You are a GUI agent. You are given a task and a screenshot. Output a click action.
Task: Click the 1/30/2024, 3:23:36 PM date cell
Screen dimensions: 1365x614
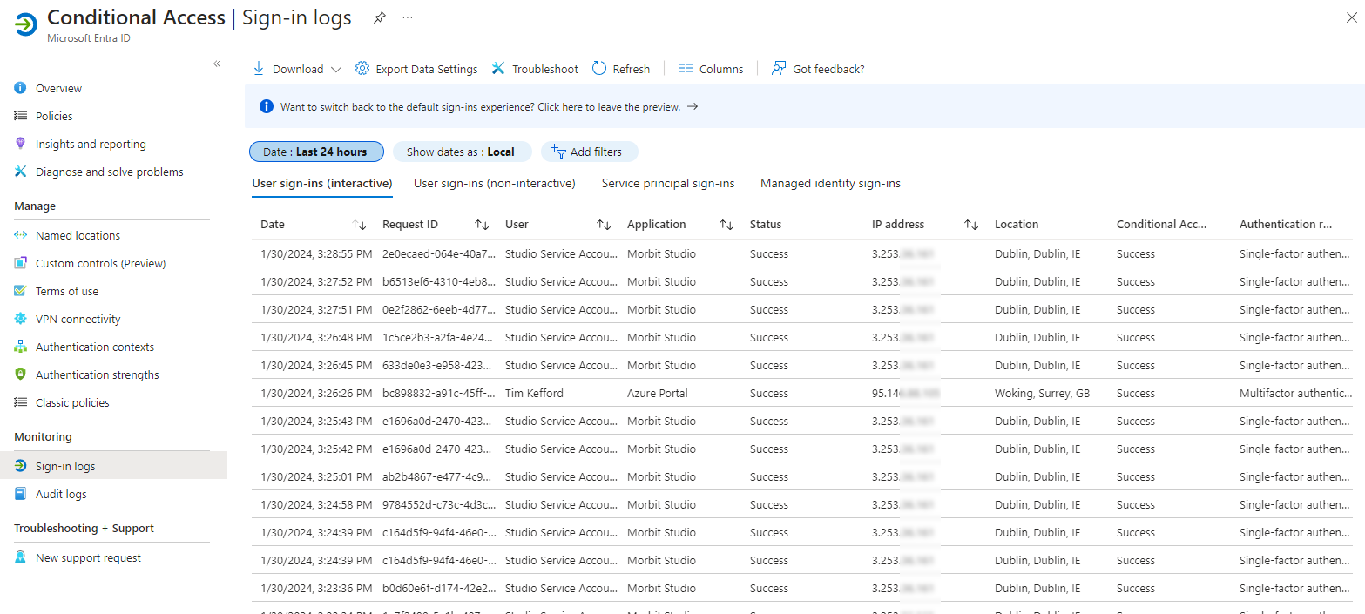(x=317, y=589)
